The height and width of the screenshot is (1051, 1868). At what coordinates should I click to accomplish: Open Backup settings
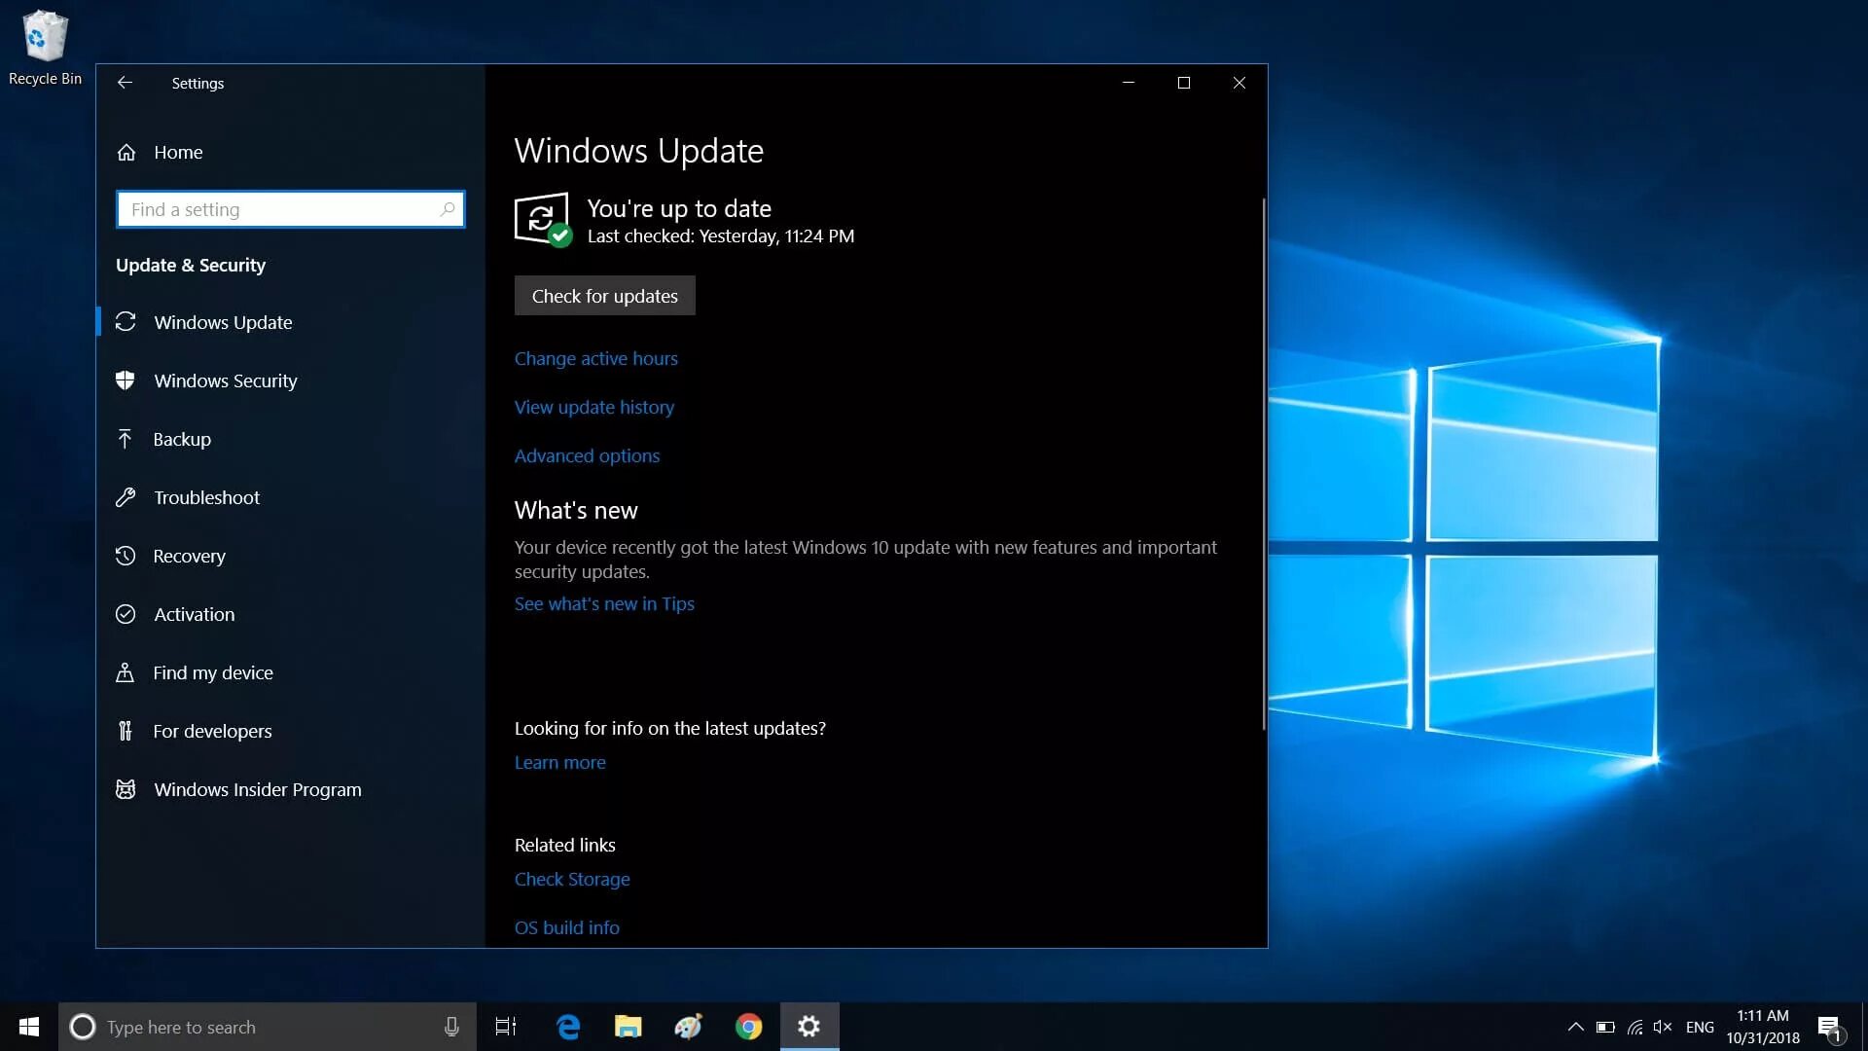[x=182, y=438]
